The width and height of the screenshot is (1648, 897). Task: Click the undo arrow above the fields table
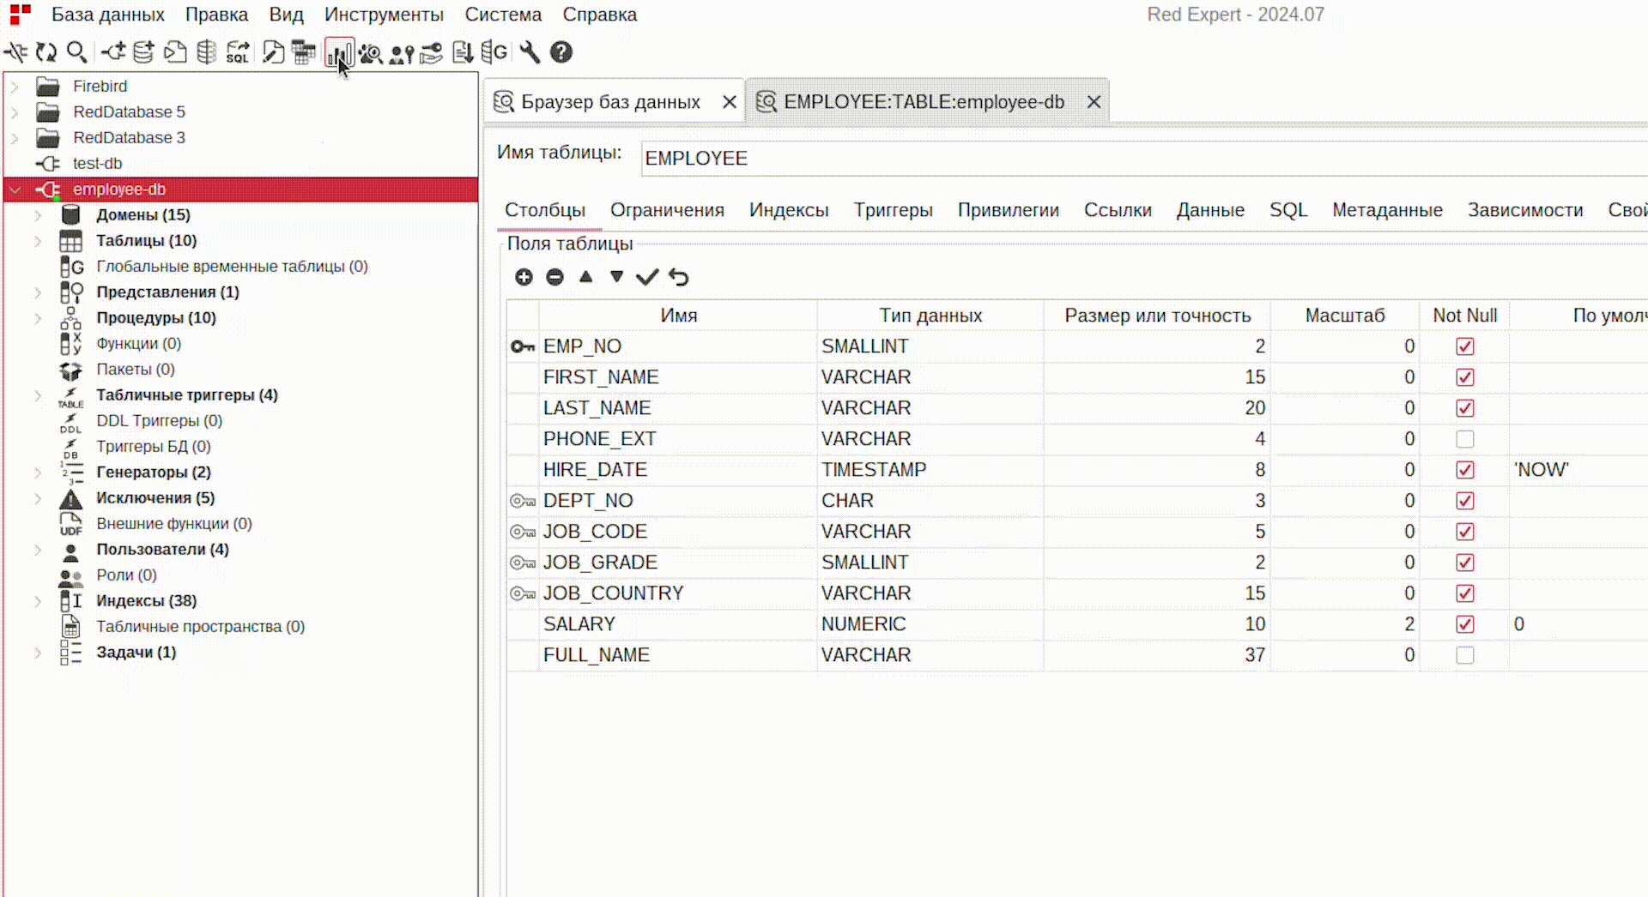coord(679,277)
